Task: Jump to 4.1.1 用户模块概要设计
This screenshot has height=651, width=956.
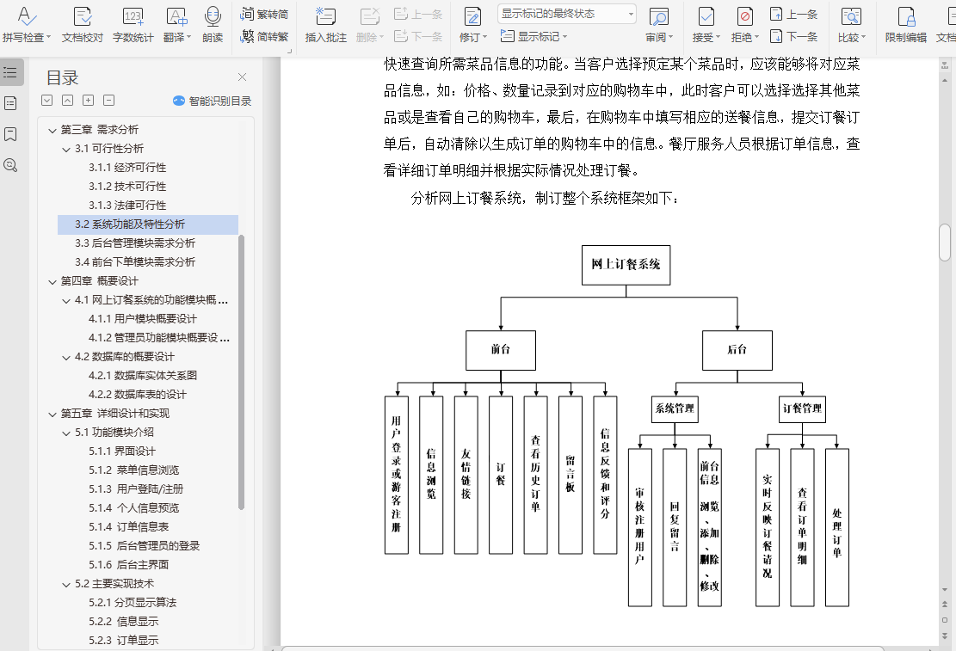Action: 143,318
